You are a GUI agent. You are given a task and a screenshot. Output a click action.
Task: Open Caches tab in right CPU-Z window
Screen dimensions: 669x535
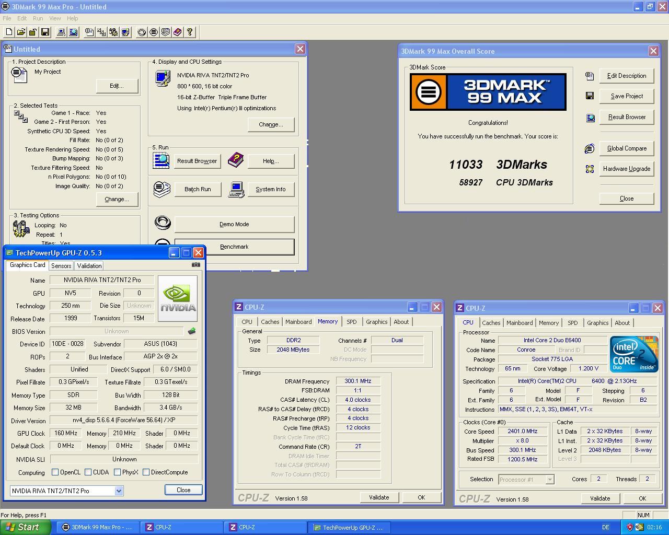(x=491, y=323)
